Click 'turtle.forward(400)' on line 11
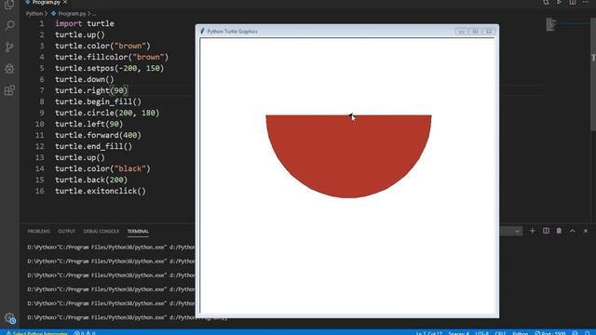Image resolution: width=596 pixels, height=335 pixels. 98,135
